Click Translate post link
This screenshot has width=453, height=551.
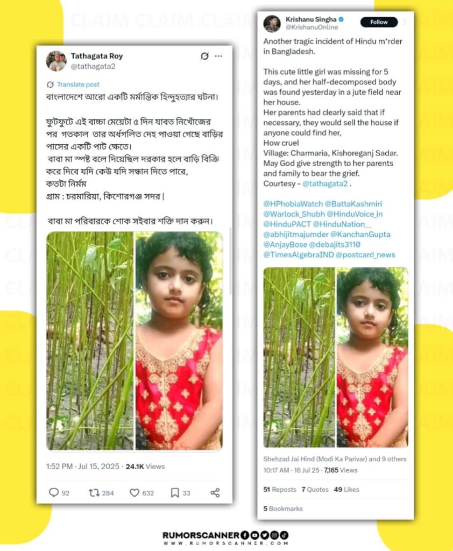[x=78, y=84]
